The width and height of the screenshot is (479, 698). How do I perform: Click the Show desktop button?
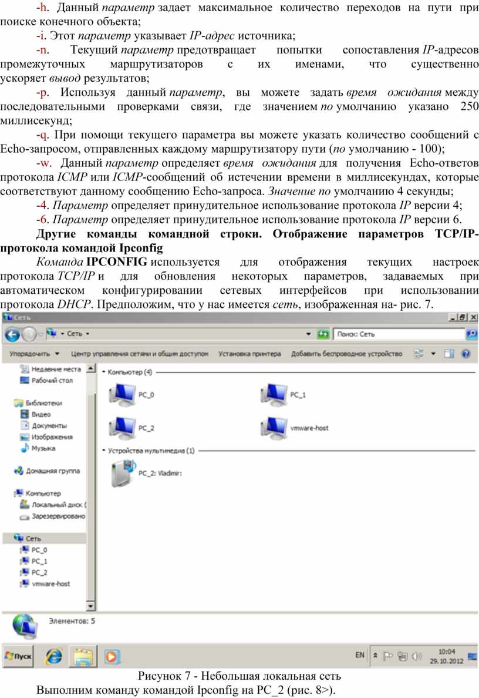(473, 657)
